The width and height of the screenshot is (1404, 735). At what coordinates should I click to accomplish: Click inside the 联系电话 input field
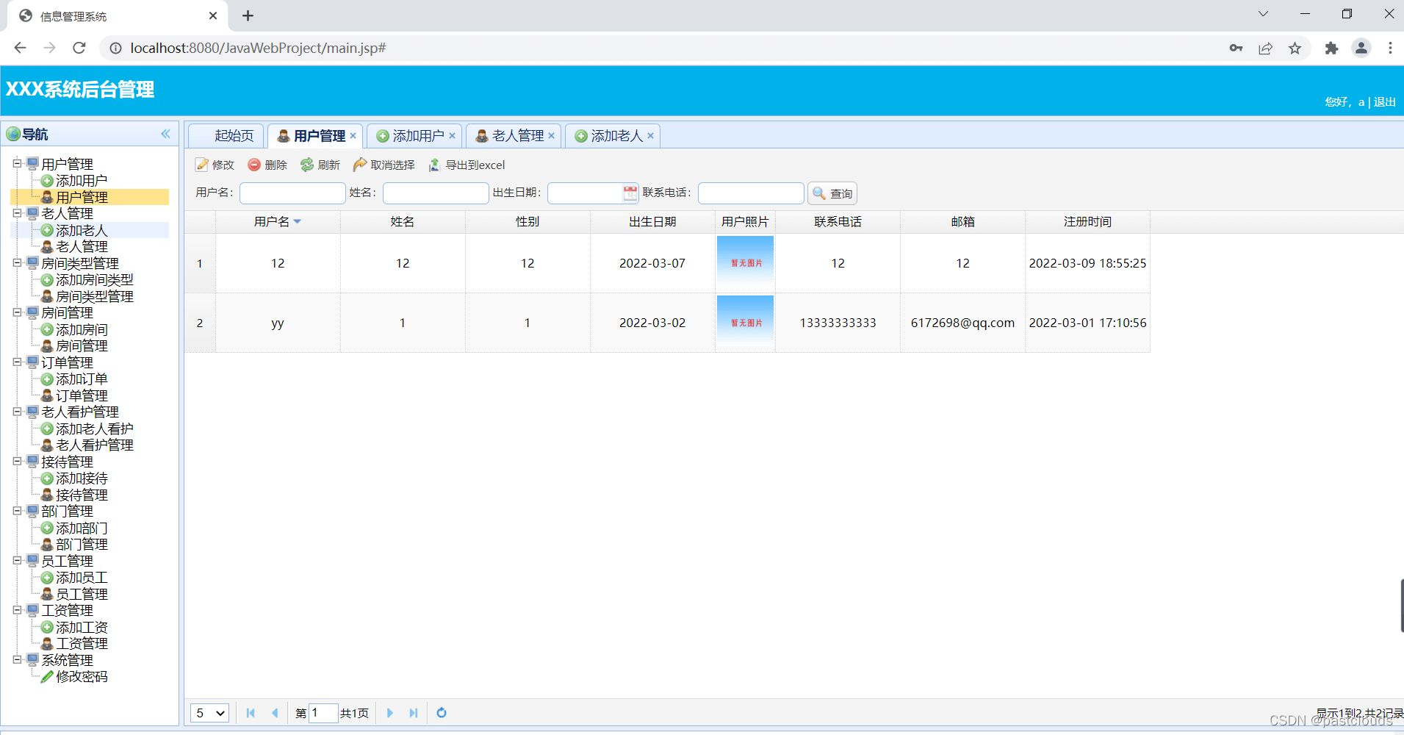[750, 193]
